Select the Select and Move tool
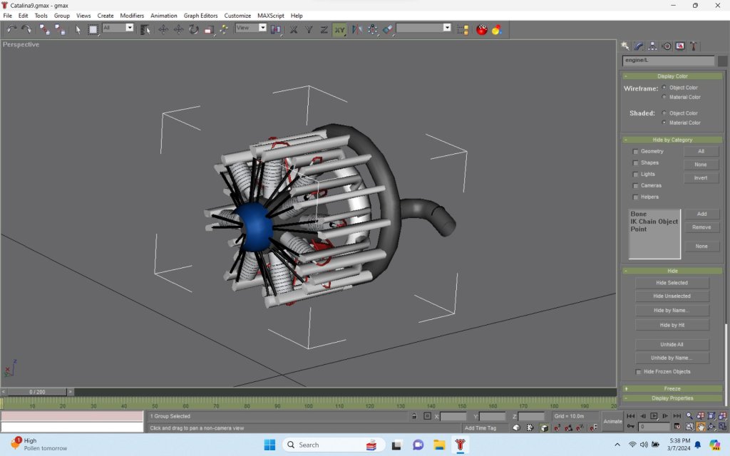The width and height of the screenshot is (730, 456). pos(163,29)
